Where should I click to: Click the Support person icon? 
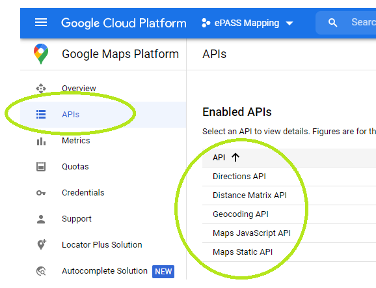coord(41,219)
